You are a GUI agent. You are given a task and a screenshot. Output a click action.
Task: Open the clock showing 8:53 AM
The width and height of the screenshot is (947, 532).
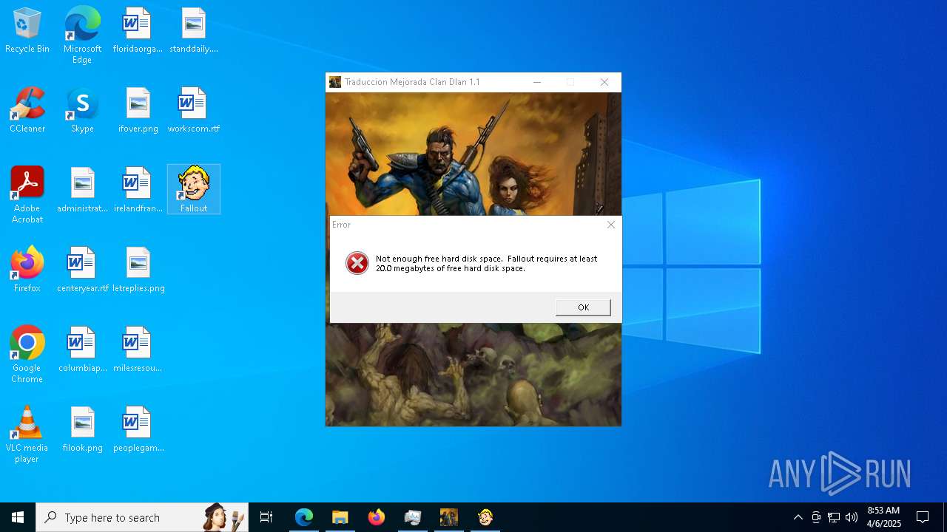click(x=883, y=517)
